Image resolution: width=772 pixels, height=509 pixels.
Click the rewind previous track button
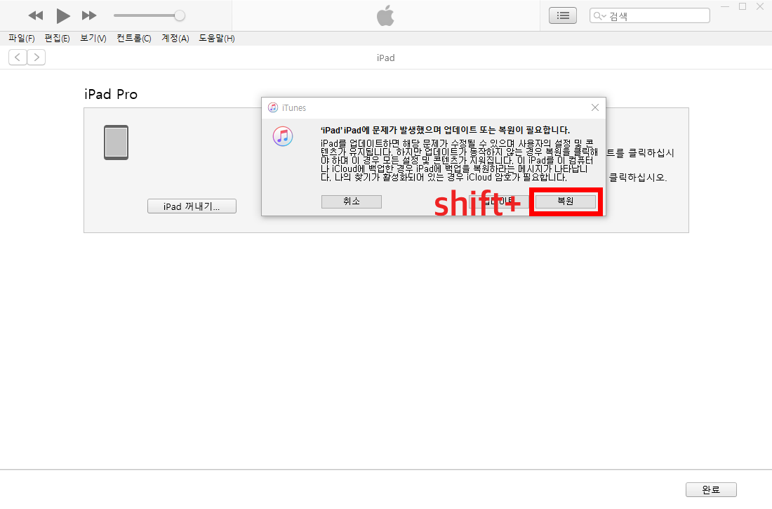tap(36, 15)
